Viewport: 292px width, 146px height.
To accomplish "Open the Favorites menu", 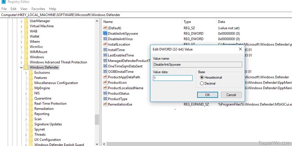I will [38, 9].
